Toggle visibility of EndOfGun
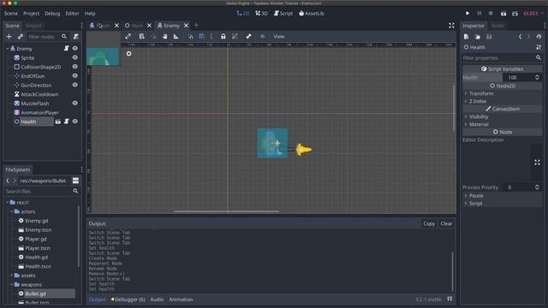Image resolution: width=548 pixels, height=308 pixels. (x=74, y=76)
